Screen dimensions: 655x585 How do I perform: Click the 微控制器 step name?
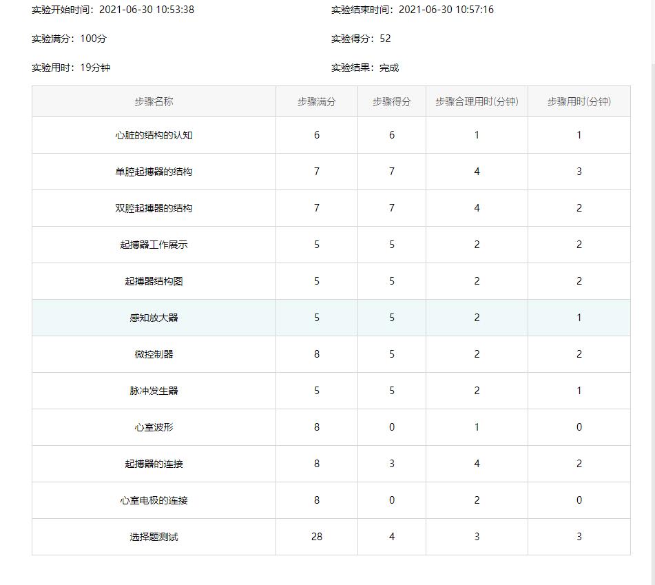pyautogui.click(x=154, y=354)
